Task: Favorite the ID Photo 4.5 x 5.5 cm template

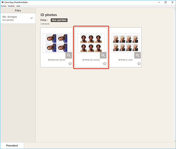Action: tap(70, 63)
